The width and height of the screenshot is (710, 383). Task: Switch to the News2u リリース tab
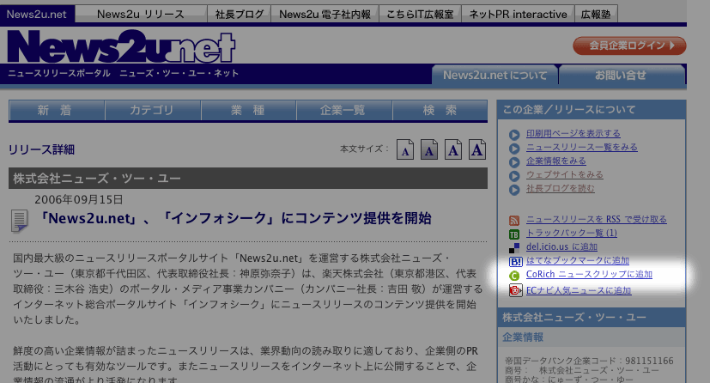pos(141,15)
